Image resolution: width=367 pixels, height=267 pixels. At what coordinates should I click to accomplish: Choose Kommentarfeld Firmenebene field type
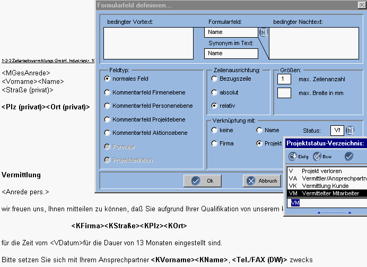[x=108, y=92]
